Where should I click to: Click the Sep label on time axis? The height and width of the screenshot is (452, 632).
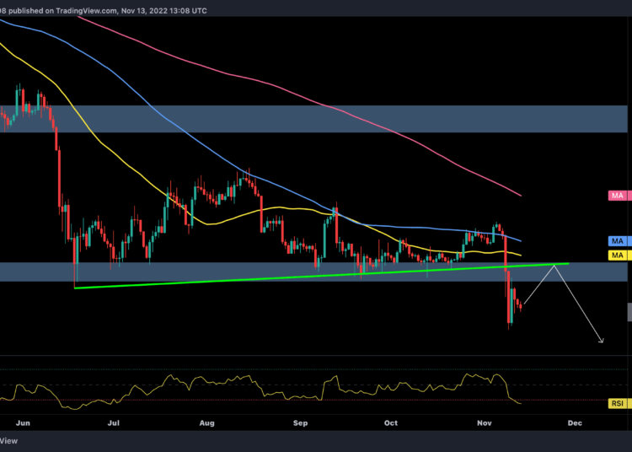point(300,423)
